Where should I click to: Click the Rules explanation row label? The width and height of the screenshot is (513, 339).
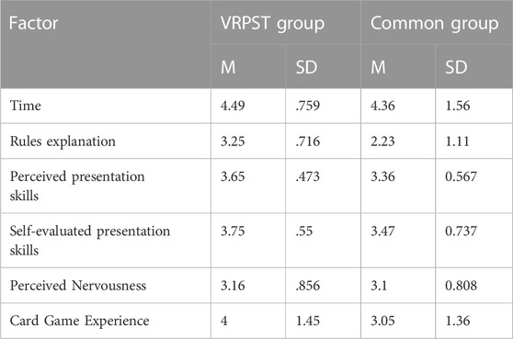point(63,141)
